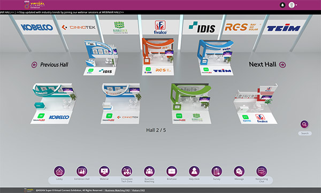321x193 pixels.
Task: Open the Message icon
Action: tap(239, 171)
